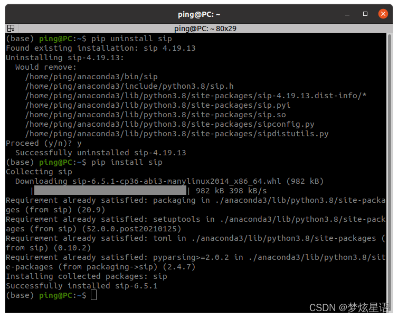Click 'Installing collected packages: sip' line
398x318 pixels.
tap(87, 276)
